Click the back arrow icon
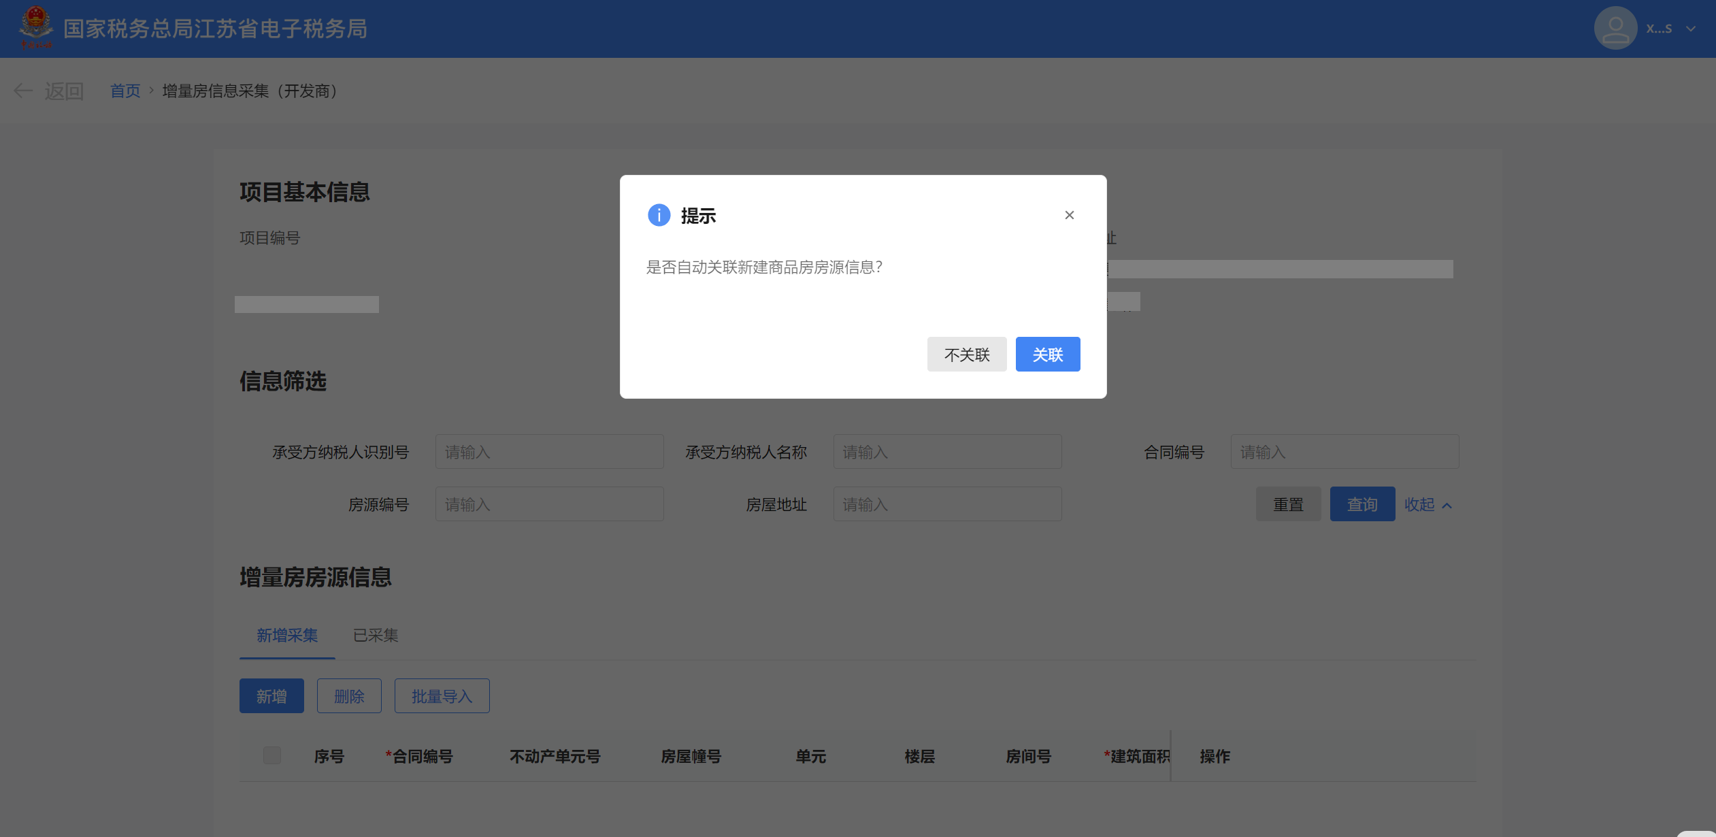Image resolution: width=1716 pixels, height=837 pixels. [x=23, y=91]
